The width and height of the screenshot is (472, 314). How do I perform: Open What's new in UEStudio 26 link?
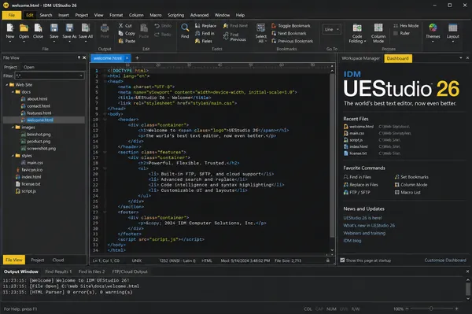369,226
